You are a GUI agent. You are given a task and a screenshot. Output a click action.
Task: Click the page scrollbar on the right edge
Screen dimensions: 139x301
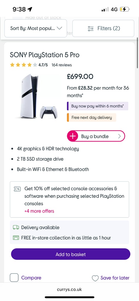138,53
